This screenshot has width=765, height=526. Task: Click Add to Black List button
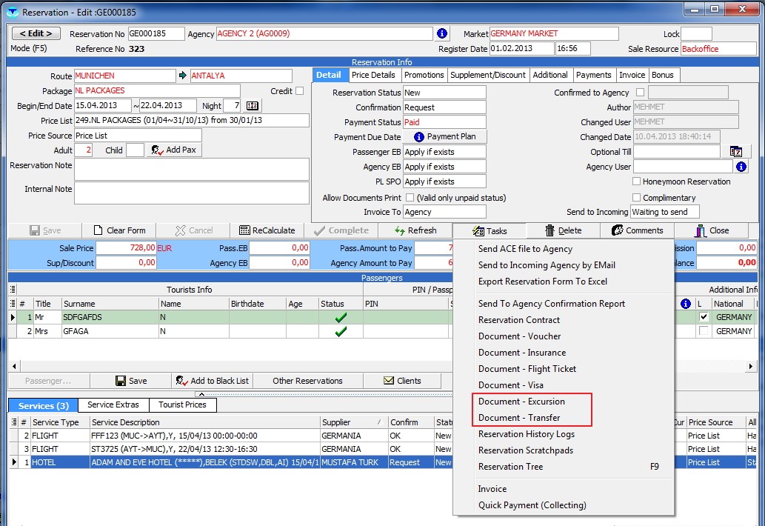[212, 381]
